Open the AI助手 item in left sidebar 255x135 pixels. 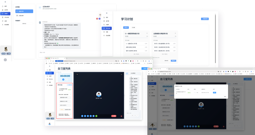(x=6, y=14)
